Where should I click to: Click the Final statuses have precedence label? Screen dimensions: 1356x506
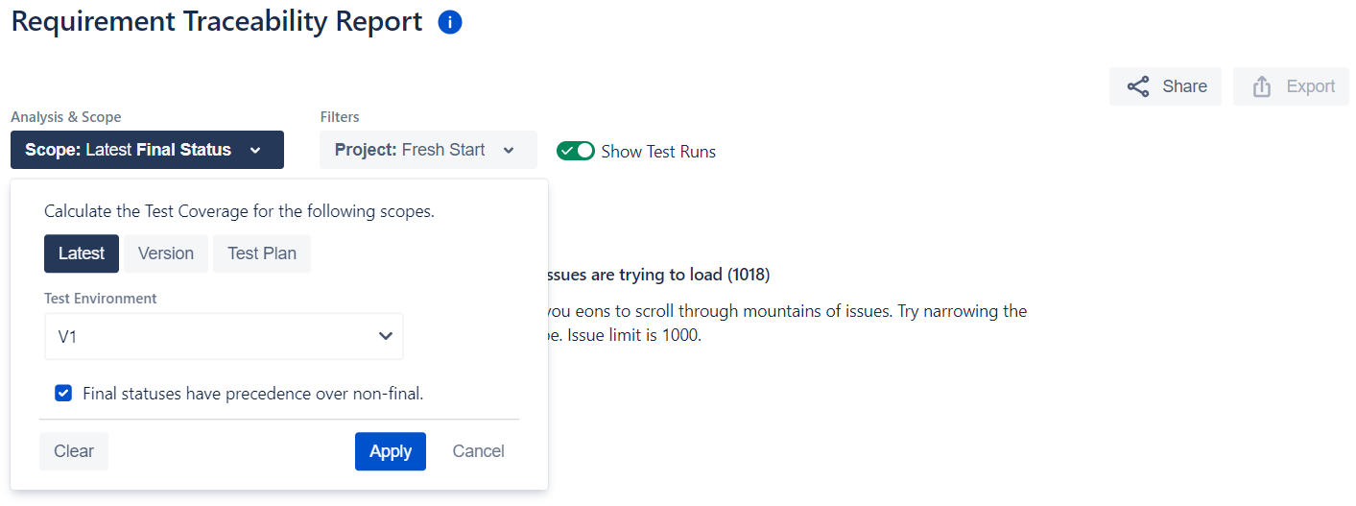coord(253,393)
